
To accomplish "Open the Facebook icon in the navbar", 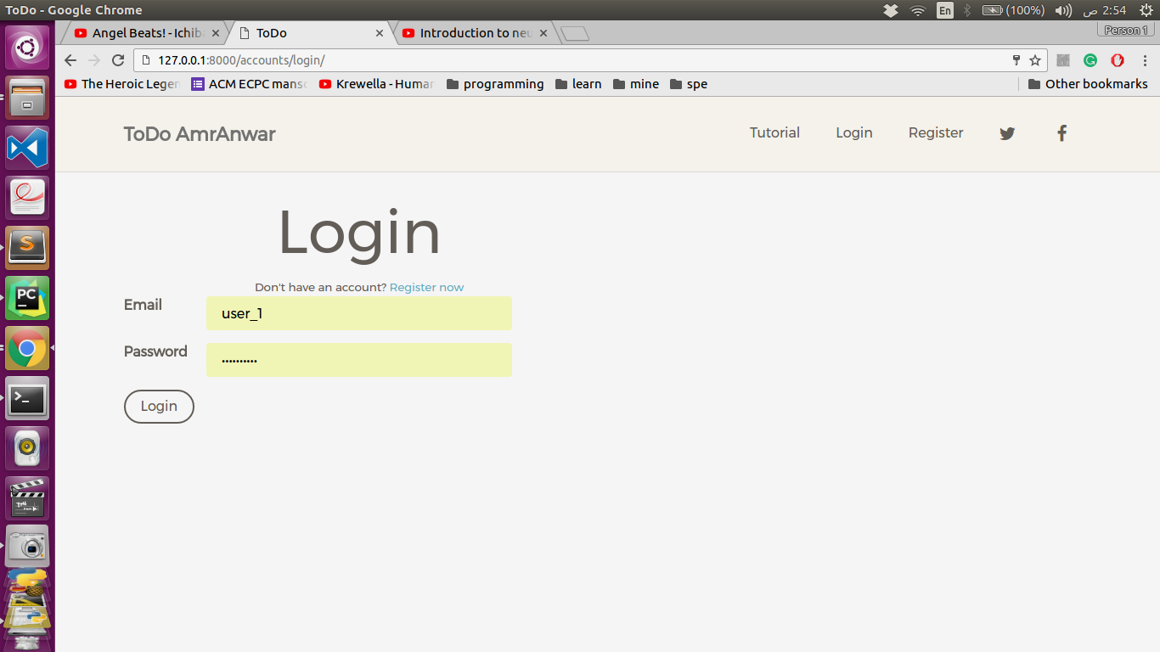I will coord(1061,133).
